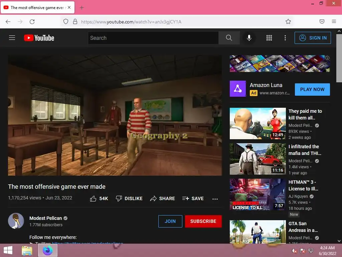Image resolution: width=342 pixels, height=257 pixels.
Task: Open YouTube settings three-dot menu
Action: 285,38
